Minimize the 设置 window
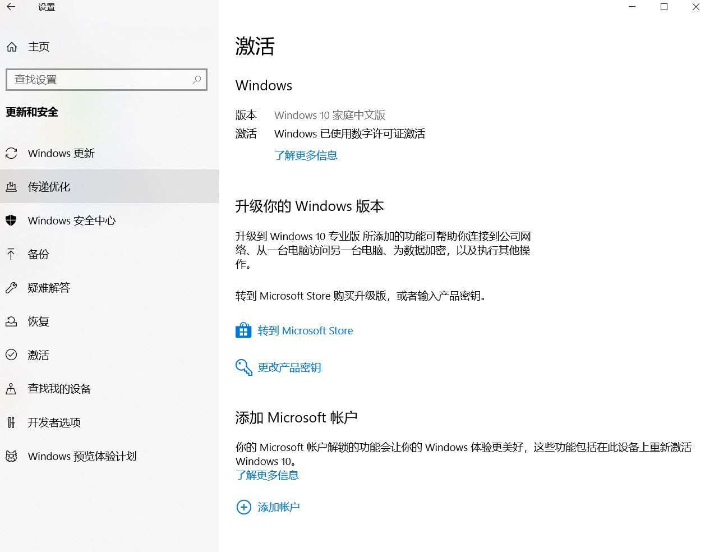 coord(633,7)
